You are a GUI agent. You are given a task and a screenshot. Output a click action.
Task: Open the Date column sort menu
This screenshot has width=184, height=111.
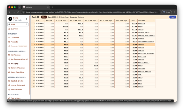pos(44,20)
